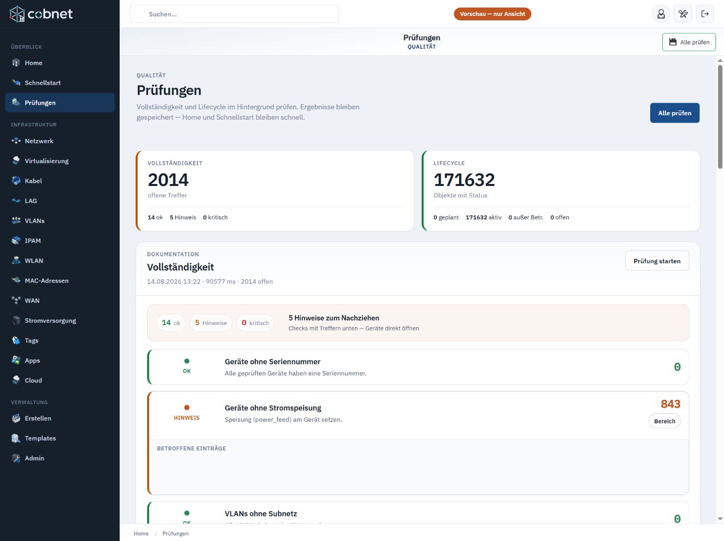Image resolution: width=724 pixels, height=541 pixels.
Task: Open VLANs using its sidebar icon
Action: [16, 221]
